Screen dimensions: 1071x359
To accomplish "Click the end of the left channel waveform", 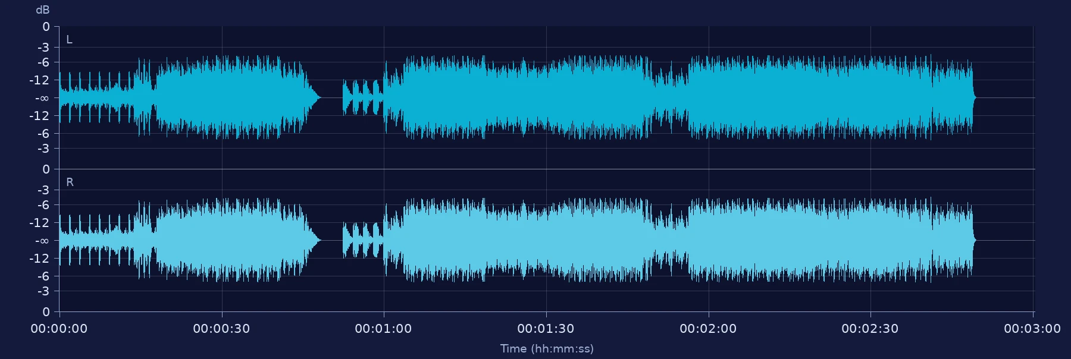I will (974, 97).
